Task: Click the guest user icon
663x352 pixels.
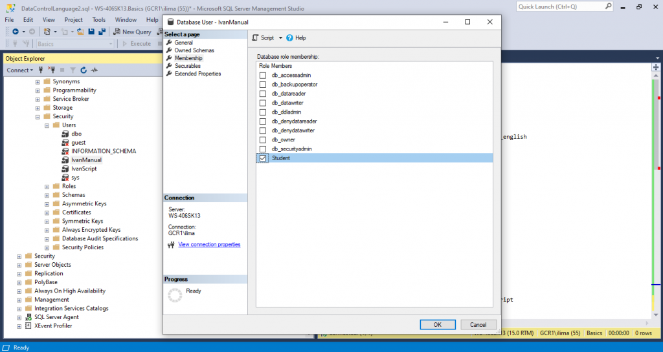Action: (65, 143)
